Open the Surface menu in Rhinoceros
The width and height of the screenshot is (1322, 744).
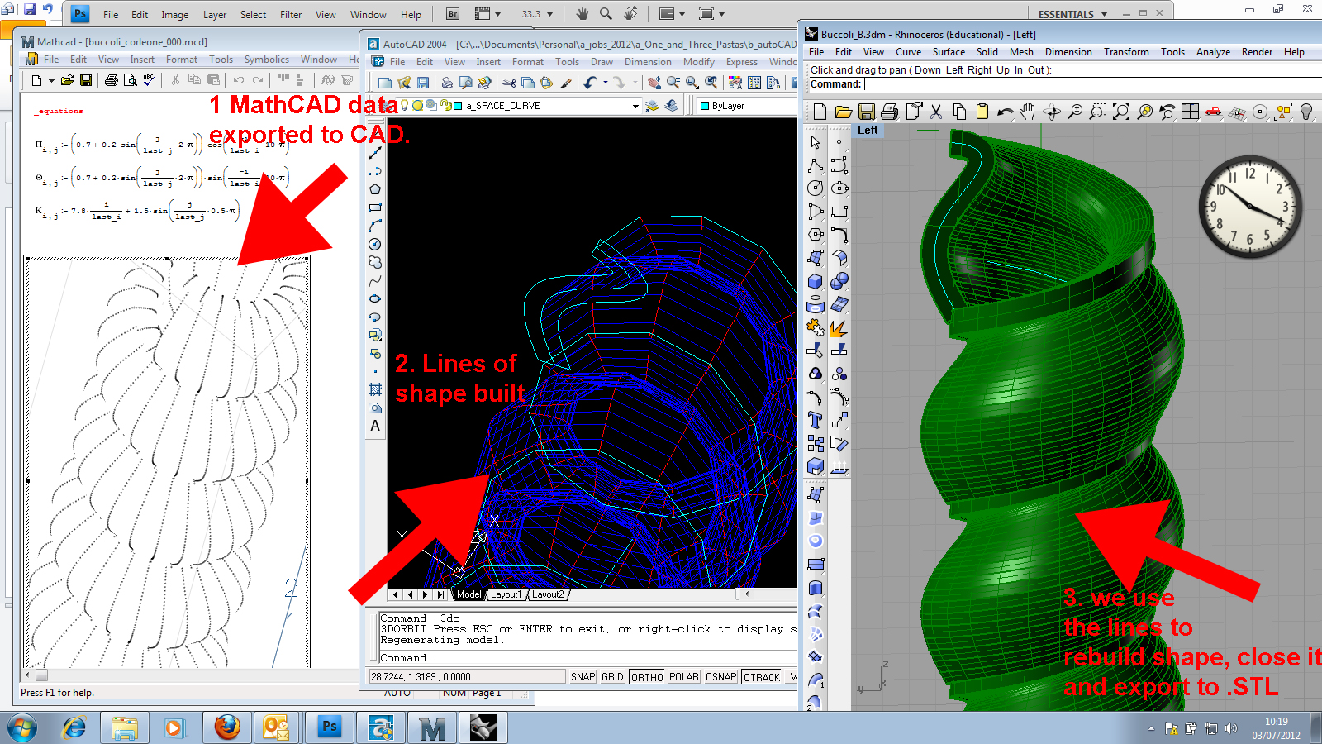949,52
